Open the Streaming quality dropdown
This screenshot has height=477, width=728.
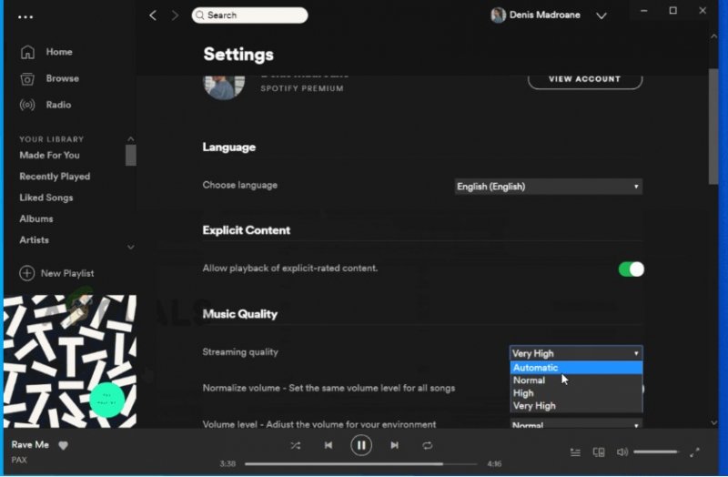pos(576,353)
